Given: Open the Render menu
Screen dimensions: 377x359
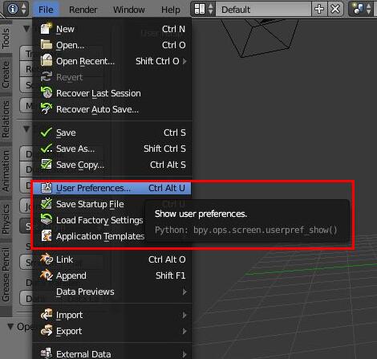Looking at the screenshot, I should [x=83, y=10].
